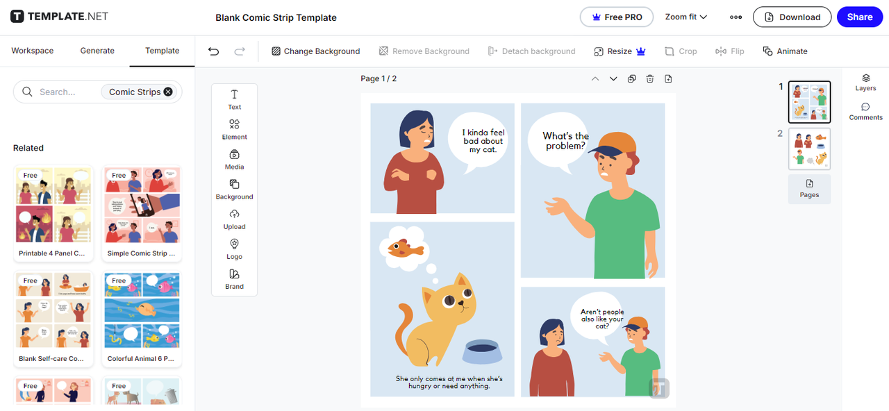This screenshot has width=889, height=411.
Task: Open the Comments panel
Action: pos(865,112)
